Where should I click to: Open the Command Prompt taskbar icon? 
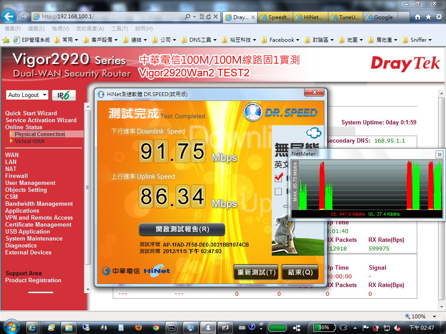click(172, 327)
